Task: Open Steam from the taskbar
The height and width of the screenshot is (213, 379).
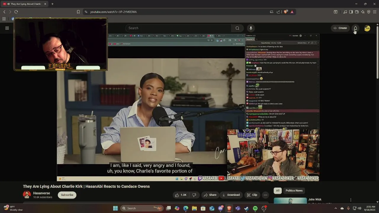Action: (246, 208)
